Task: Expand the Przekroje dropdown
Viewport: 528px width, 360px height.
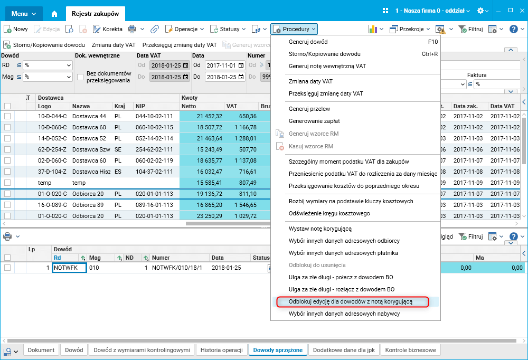Action: click(x=410, y=30)
